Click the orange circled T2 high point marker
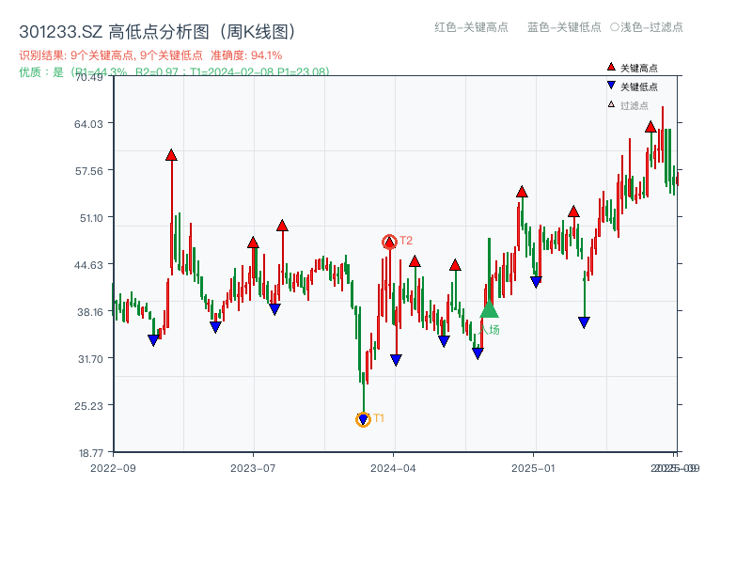This screenshot has width=752, height=564. coord(388,241)
